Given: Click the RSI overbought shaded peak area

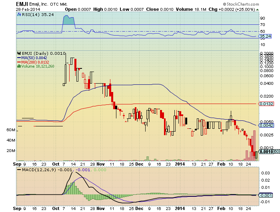Looking at the screenshot, I should [68, 20].
